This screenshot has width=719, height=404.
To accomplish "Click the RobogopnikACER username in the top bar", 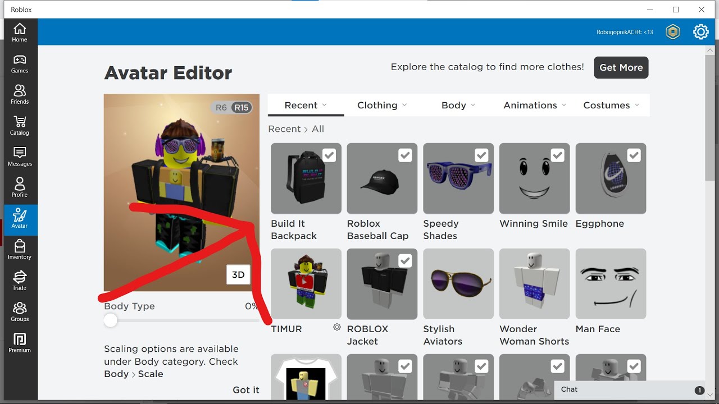I will [625, 33].
